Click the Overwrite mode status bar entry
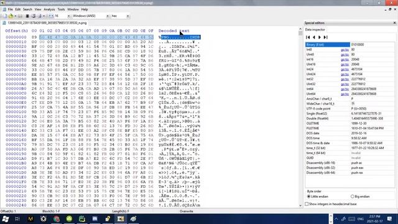 coord(187,211)
